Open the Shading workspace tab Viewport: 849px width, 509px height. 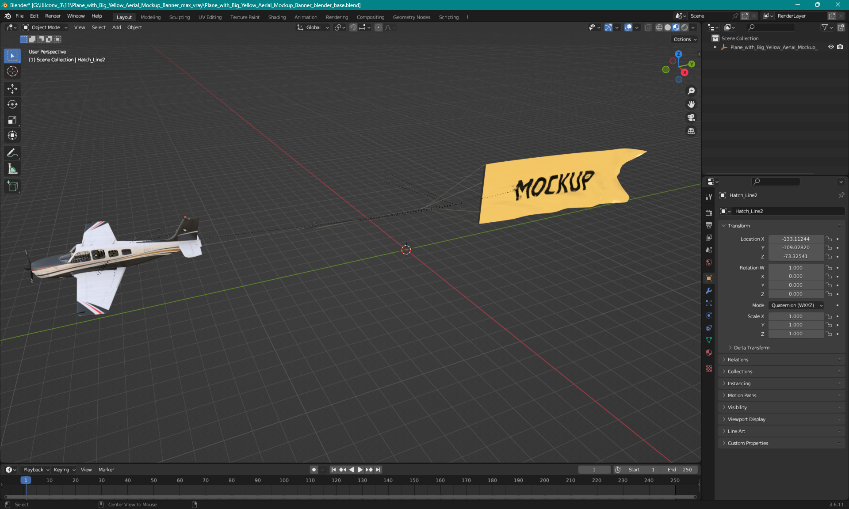pyautogui.click(x=276, y=16)
